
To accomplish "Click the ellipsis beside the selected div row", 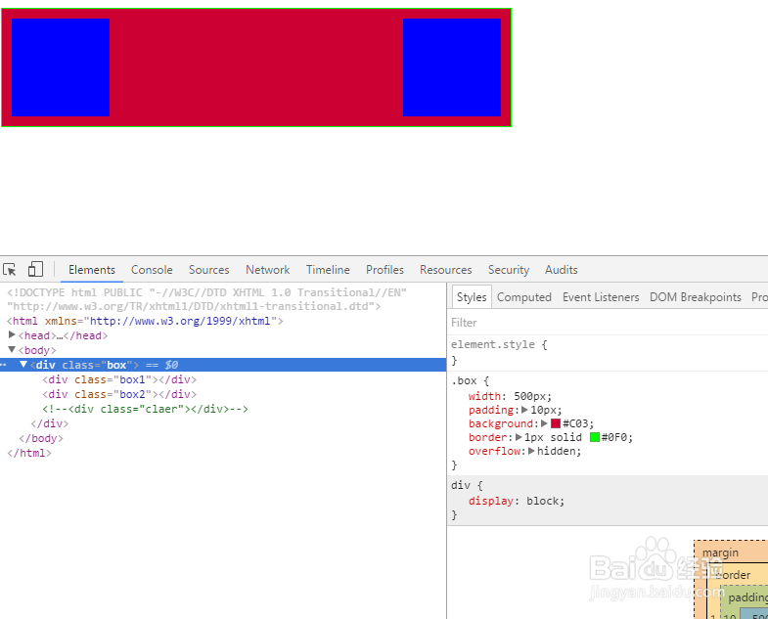I will click(x=4, y=365).
